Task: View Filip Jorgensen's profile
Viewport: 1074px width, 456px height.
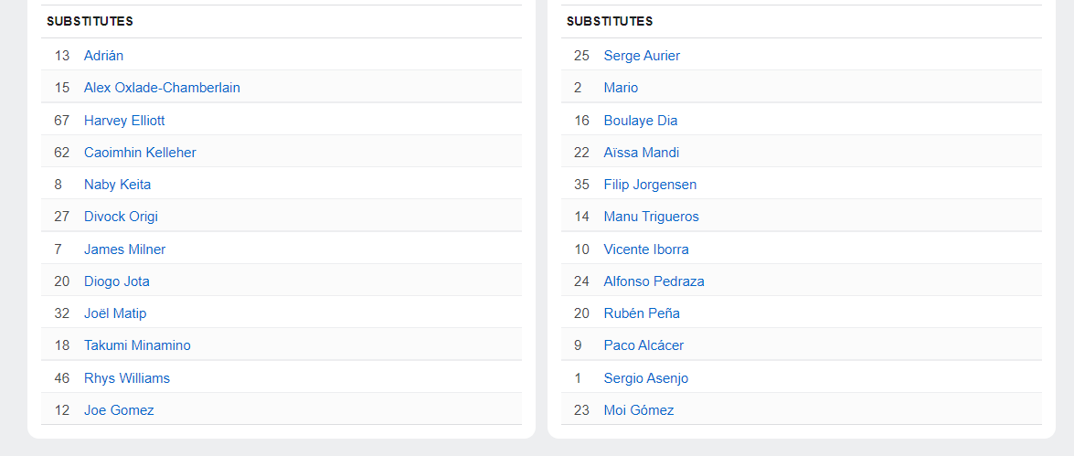Action: pos(650,185)
